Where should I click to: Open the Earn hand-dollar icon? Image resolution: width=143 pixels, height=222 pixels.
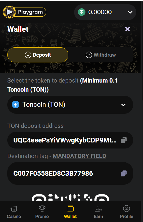click(x=98, y=209)
